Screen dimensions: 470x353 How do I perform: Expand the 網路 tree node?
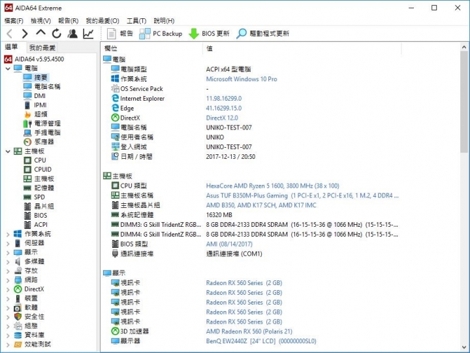pos(8,280)
